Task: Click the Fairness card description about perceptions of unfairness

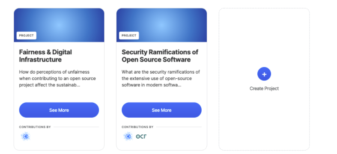Action: click(x=57, y=78)
